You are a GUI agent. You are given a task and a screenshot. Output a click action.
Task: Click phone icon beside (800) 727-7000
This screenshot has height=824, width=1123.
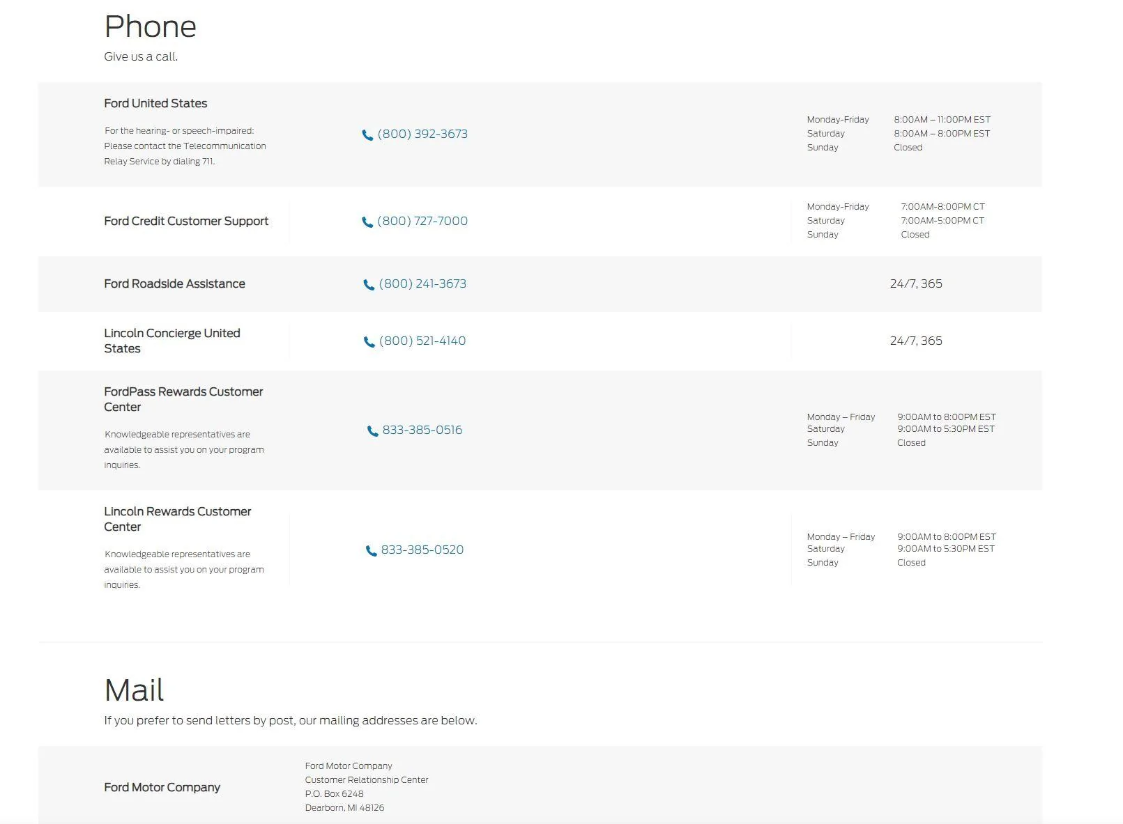pos(367,222)
